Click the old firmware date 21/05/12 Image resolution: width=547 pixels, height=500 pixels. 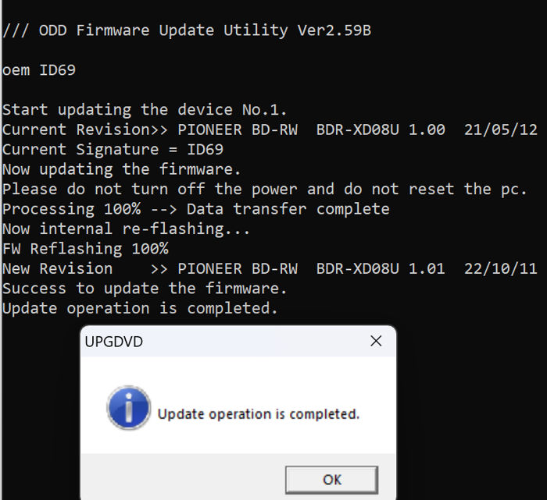pos(501,129)
